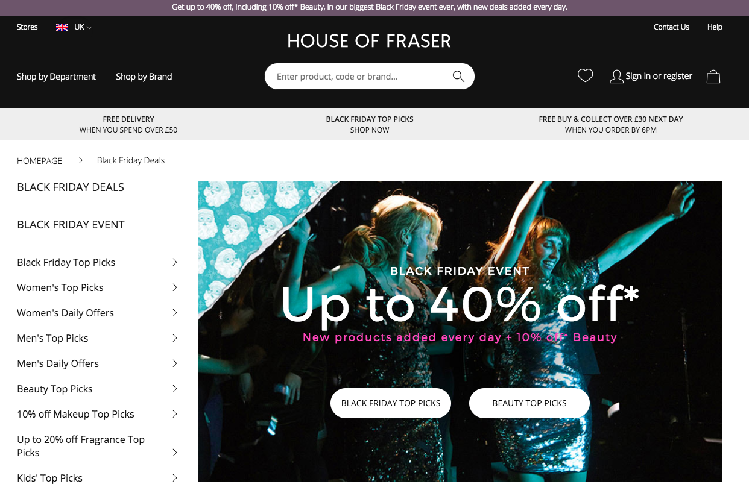Click the BLACK FRIDAY TOP PICKS banner button
The width and height of the screenshot is (749, 496).
[x=391, y=403]
